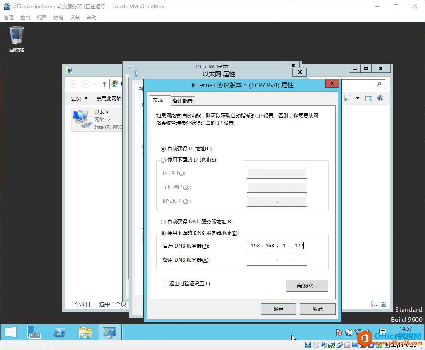Expand the navigation back-history dropdown arrow
The height and width of the screenshot is (350, 425).
[94, 84]
